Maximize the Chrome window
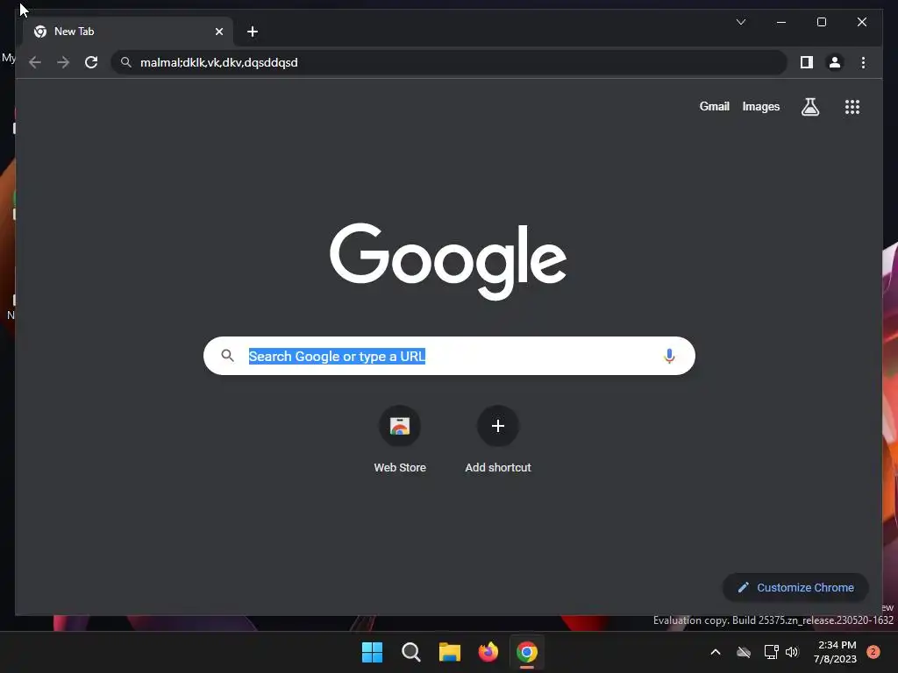Image resolution: width=898 pixels, height=673 pixels. [x=821, y=22]
